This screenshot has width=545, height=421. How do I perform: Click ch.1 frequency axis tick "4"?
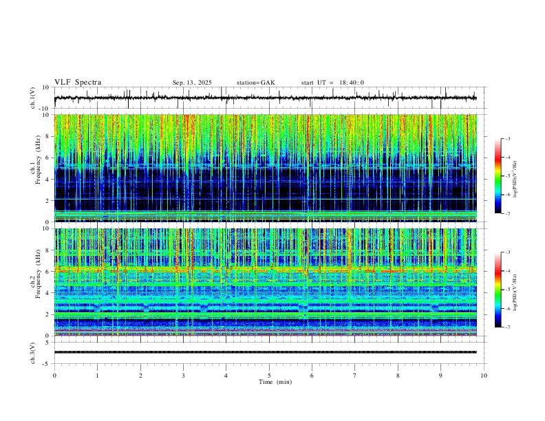tap(47, 180)
